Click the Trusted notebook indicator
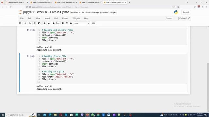209x117 pixels. click(x=169, y=18)
